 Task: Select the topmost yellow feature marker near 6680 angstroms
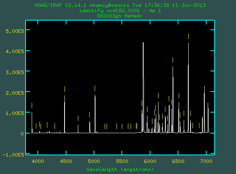point(188,36)
